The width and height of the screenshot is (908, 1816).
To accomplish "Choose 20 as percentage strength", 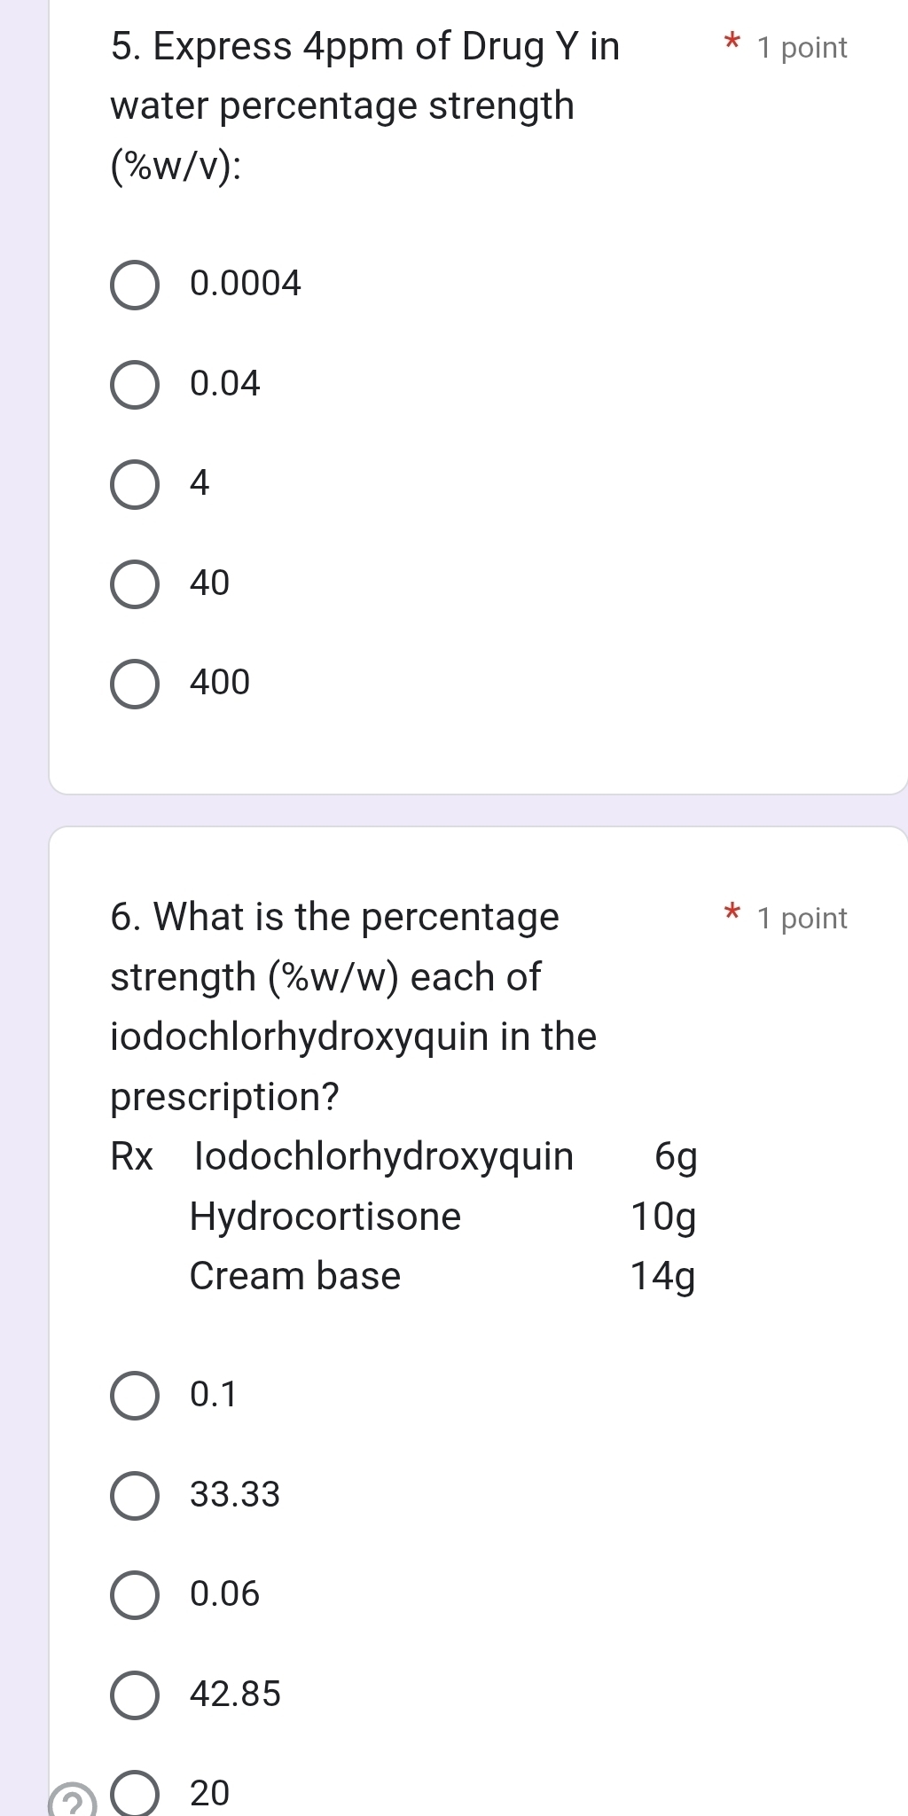I will click(x=135, y=1794).
